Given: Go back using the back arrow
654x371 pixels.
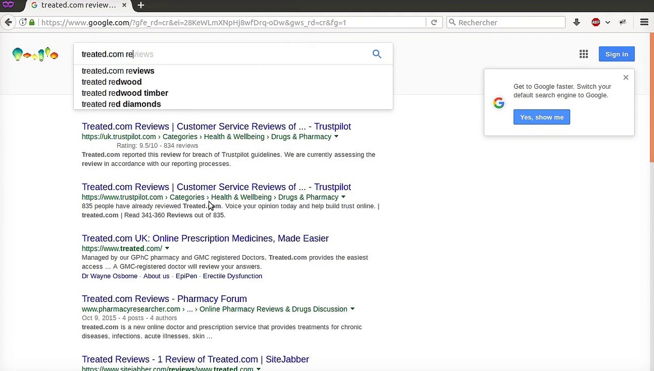Looking at the screenshot, I should (8, 22).
